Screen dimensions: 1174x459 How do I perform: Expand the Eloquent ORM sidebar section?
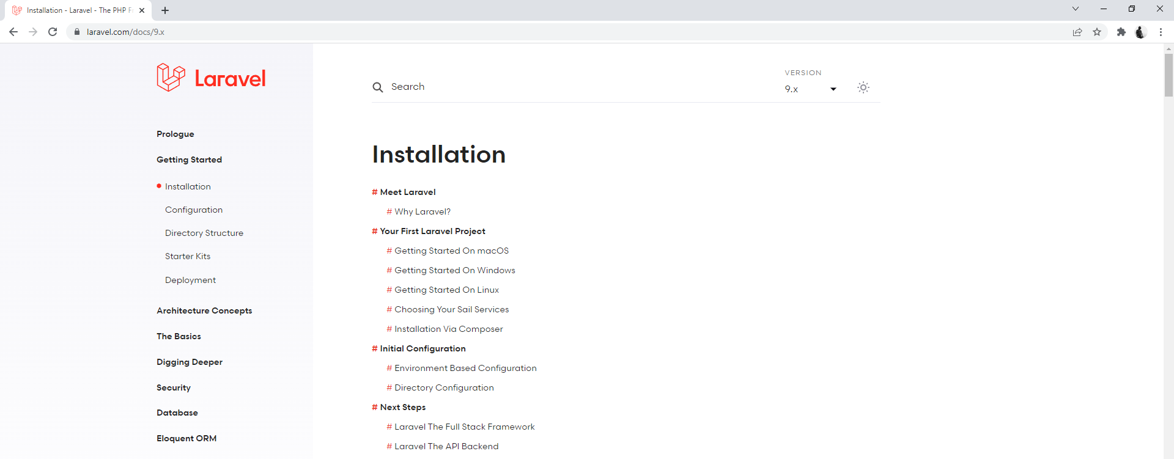click(x=186, y=438)
